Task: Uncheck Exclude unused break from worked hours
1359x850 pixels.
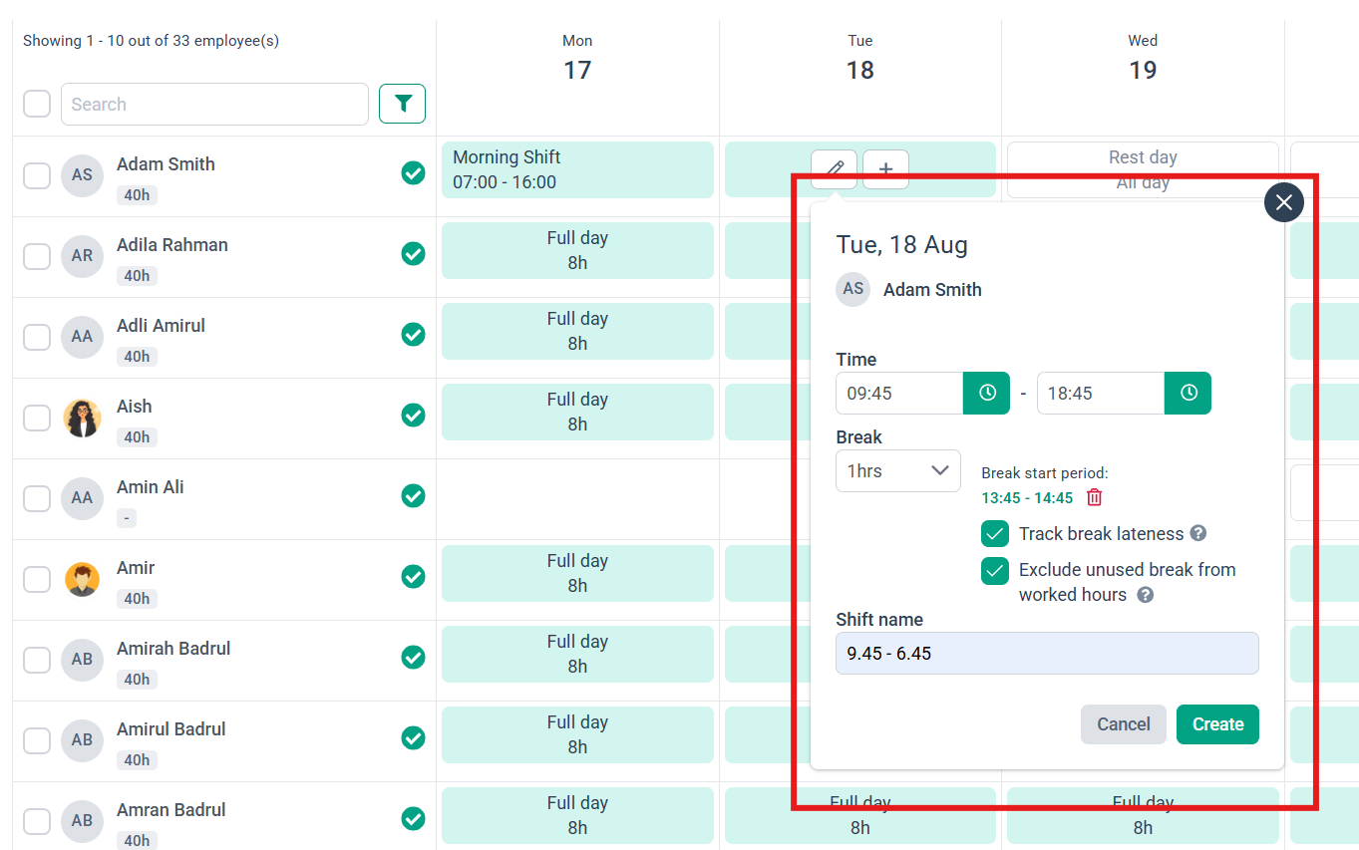Action: coord(995,571)
